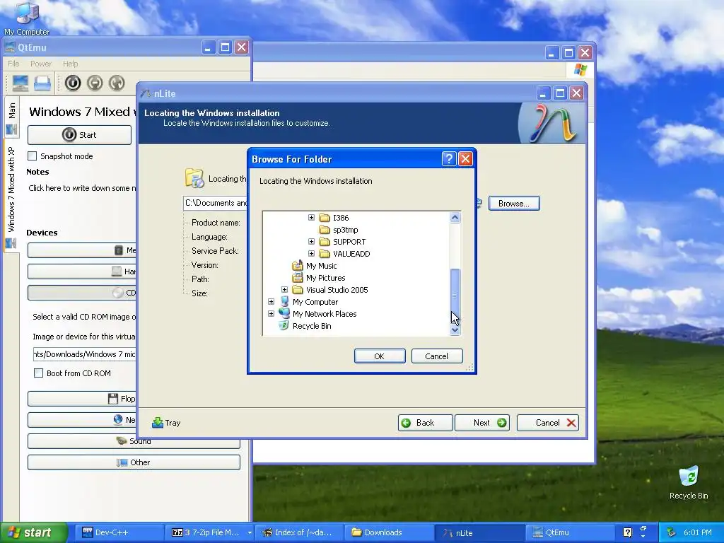The image size is (724, 543).
Task: Switch to QtEmu taskbar button
Action: (570, 532)
